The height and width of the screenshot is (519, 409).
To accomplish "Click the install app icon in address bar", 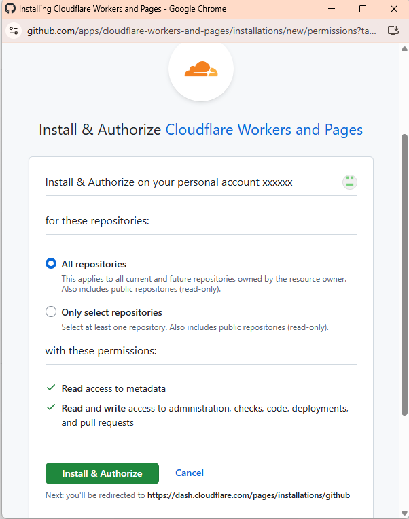I will tap(393, 31).
